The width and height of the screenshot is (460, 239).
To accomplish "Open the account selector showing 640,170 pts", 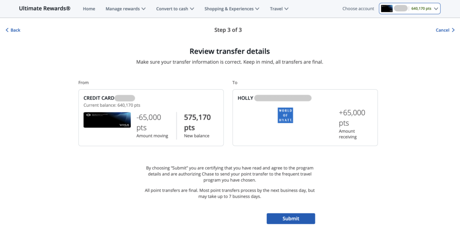I will point(410,9).
